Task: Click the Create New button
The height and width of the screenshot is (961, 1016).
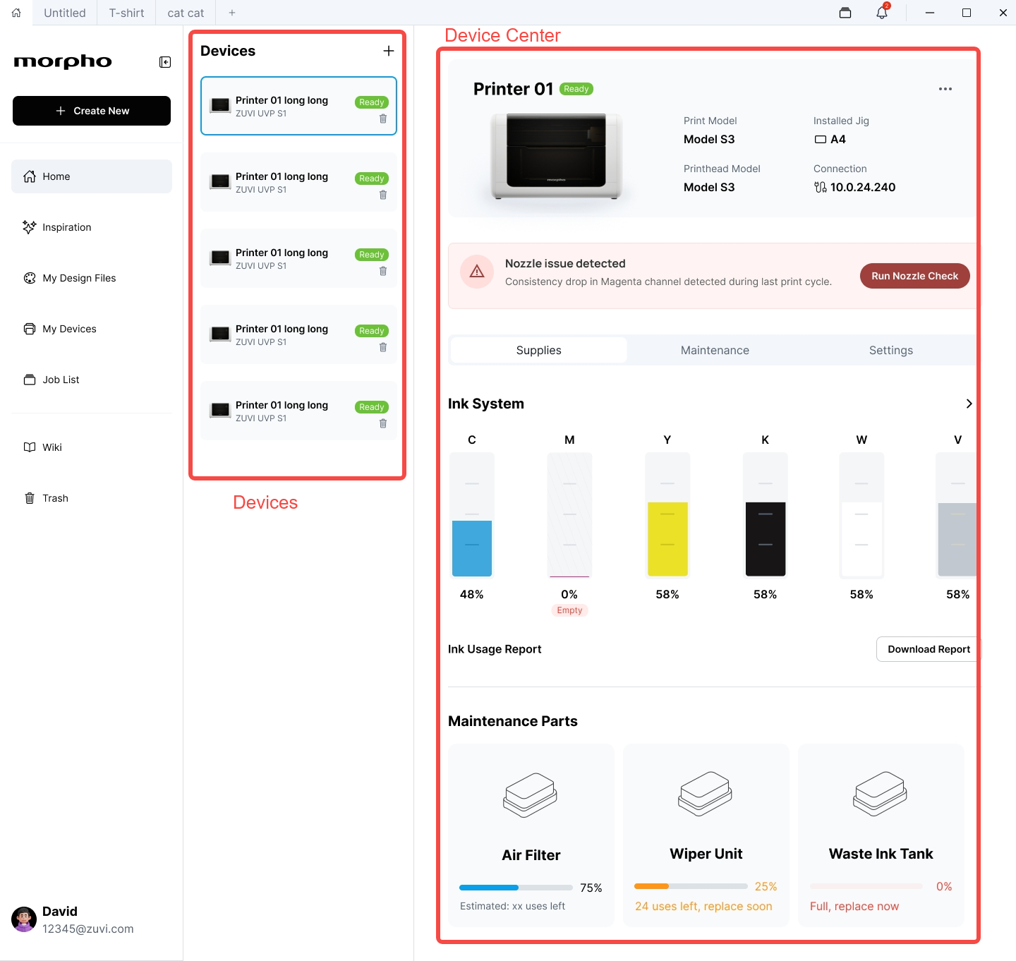Action: coord(92,111)
